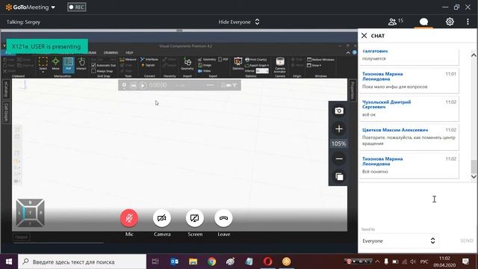Screen dimensions: 478x269
Task: Click the simulation speed slider
Action: point(211,85)
